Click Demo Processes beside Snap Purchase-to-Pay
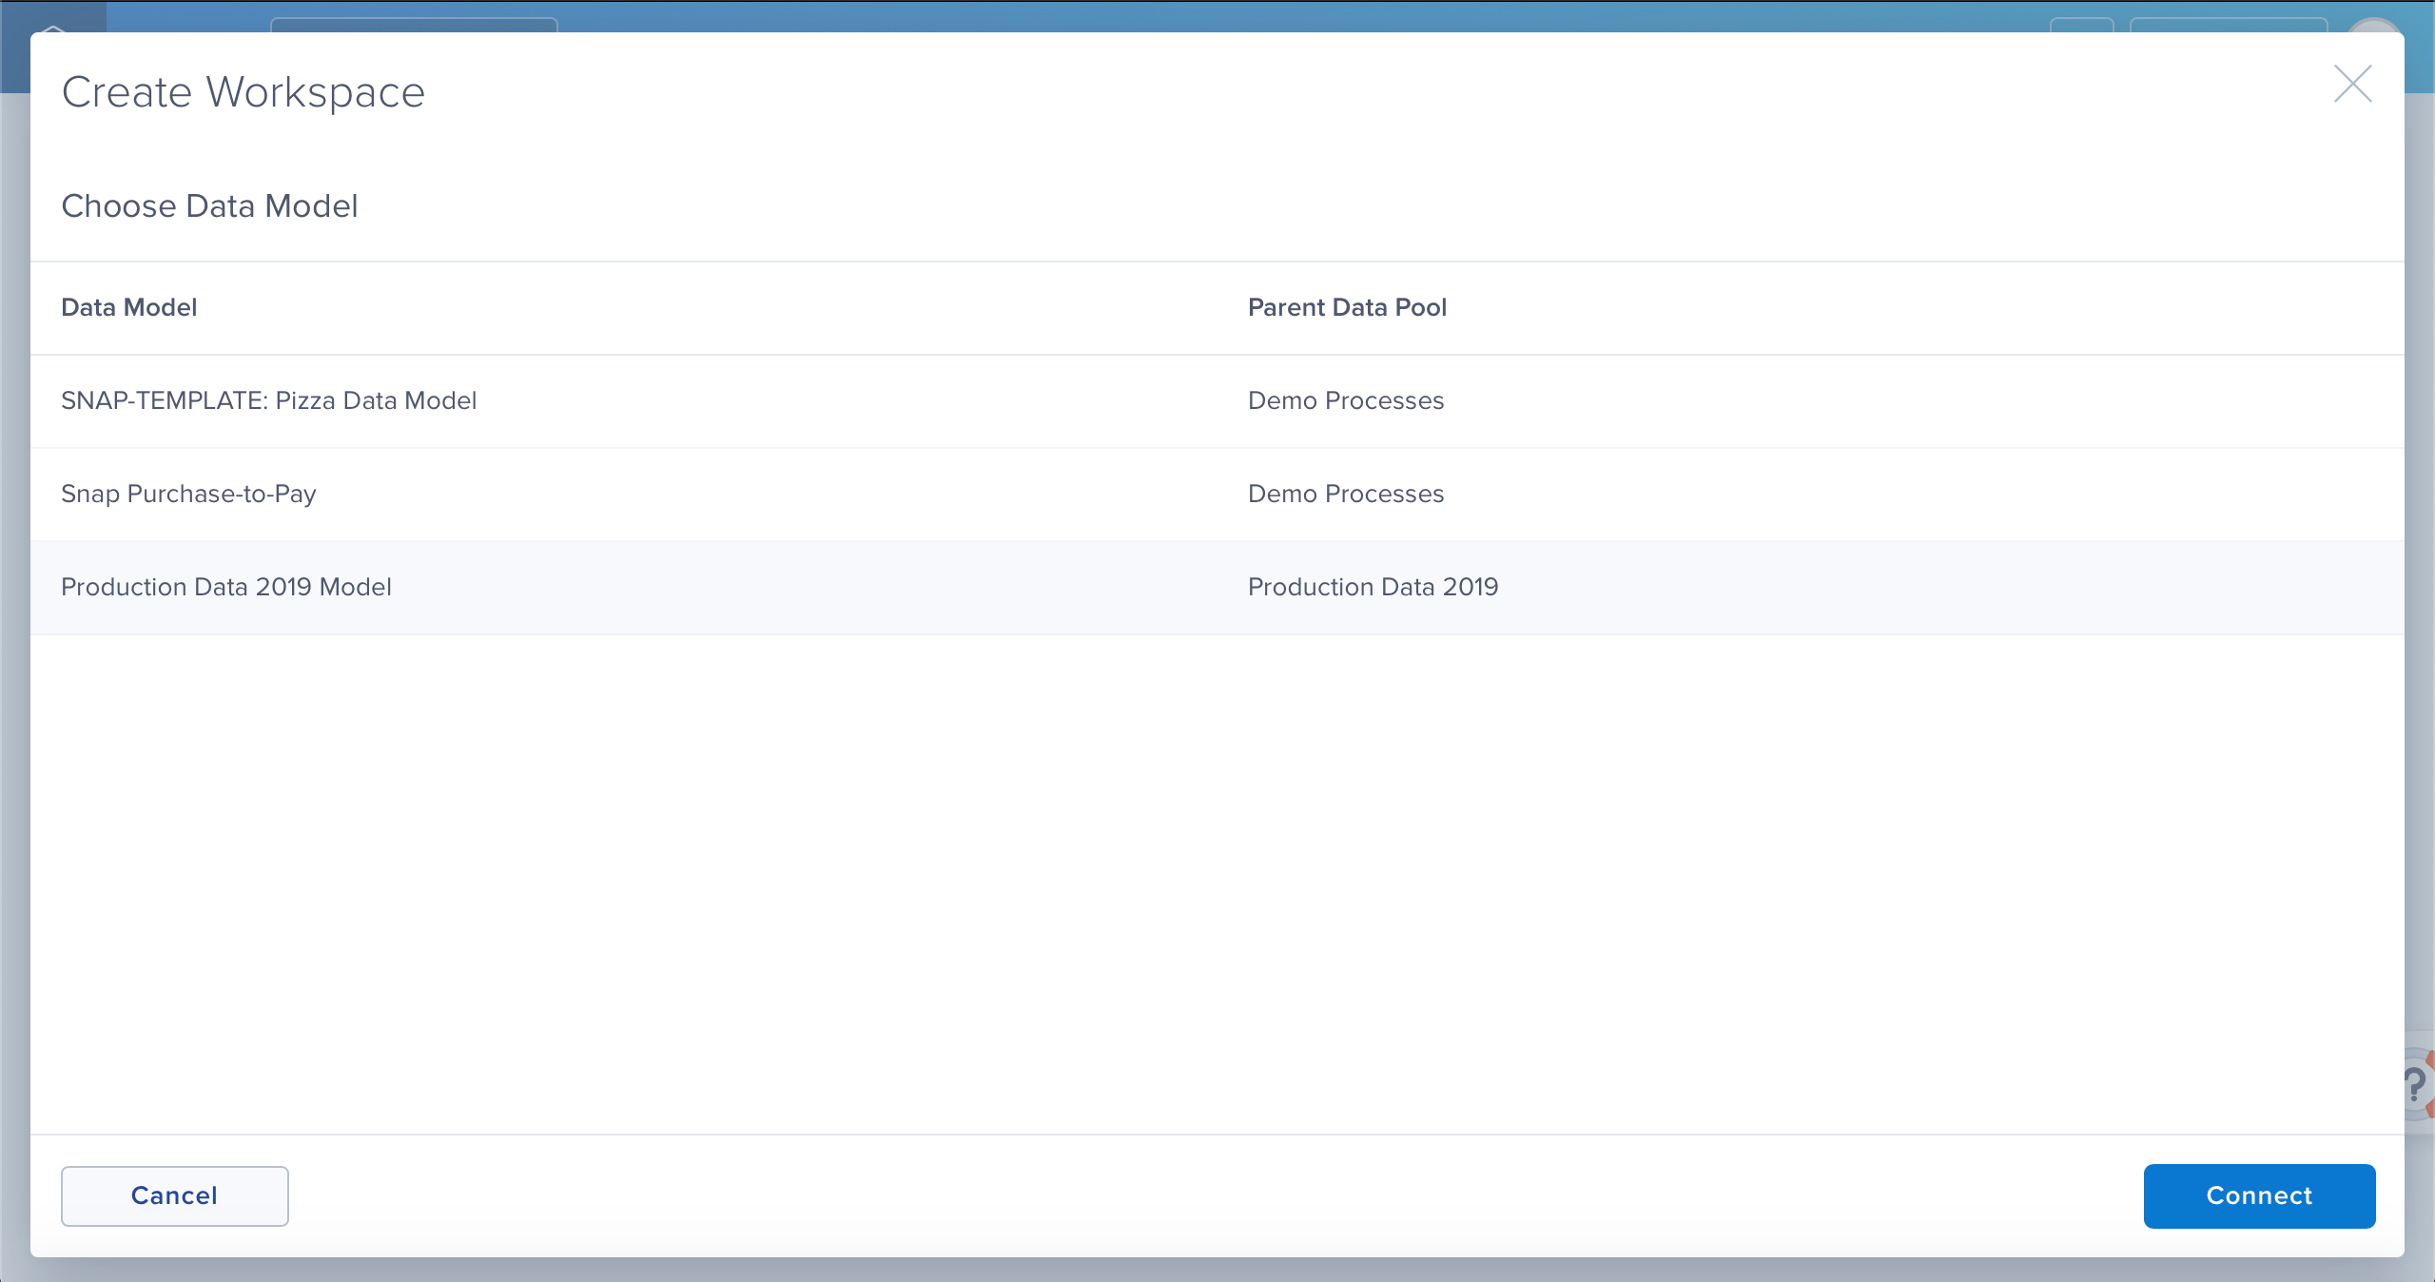 (1345, 494)
